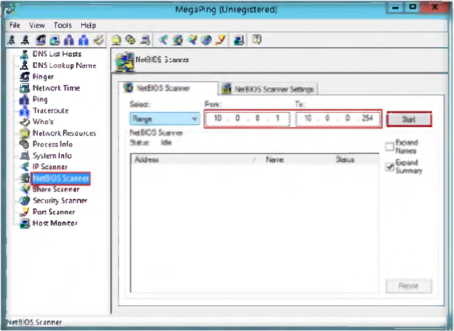454x331 pixels.
Task: Click the Start button
Action: (409, 119)
